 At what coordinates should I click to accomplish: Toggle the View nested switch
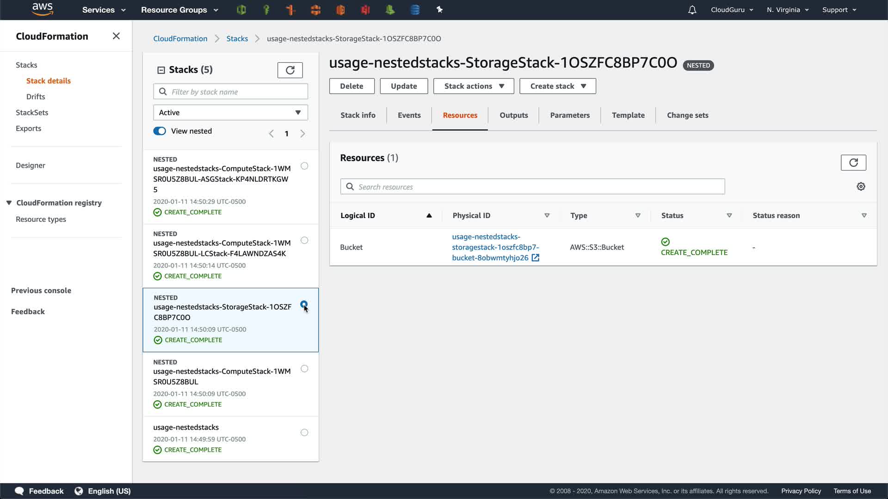click(160, 131)
